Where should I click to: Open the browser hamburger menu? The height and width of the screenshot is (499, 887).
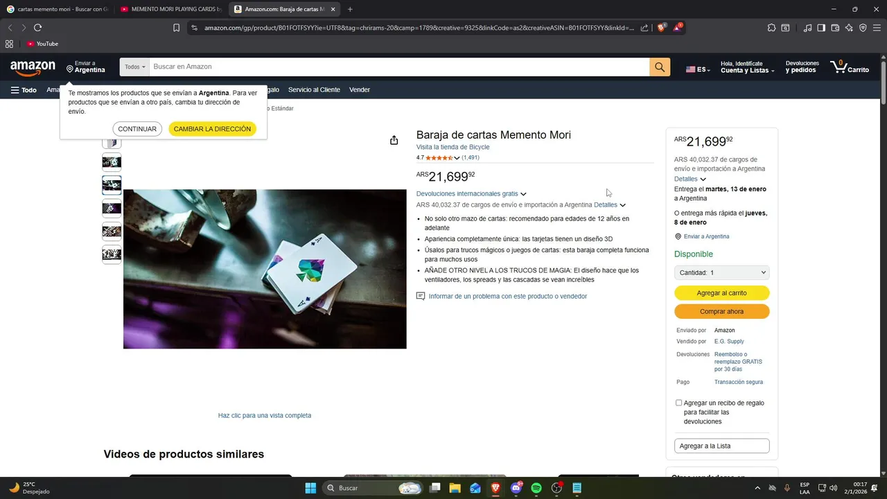coord(877,28)
